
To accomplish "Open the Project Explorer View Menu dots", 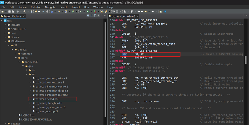I will (98, 15).
